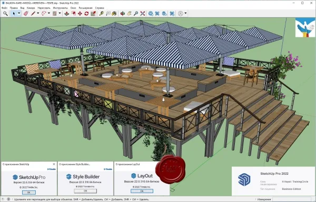This screenshot has width=316, height=202.
Task: Expand the Line tool dropdown arrow
Action: (x=38, y=14)
